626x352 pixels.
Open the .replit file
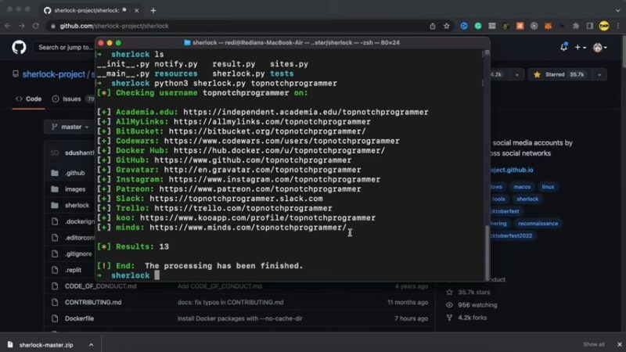73,270
